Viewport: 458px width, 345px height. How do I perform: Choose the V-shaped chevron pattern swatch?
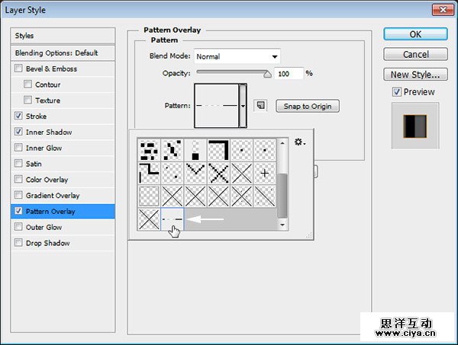pos(195,173)
